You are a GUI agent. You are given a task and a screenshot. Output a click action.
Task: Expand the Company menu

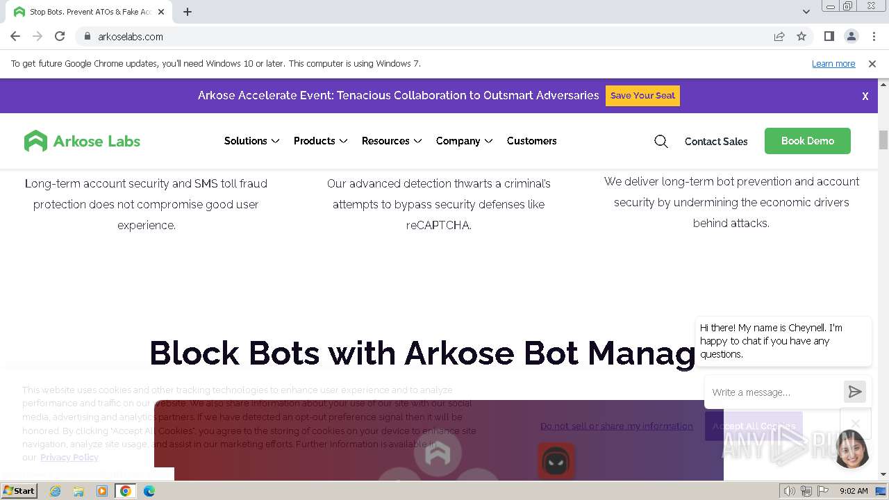pos(464,141)
